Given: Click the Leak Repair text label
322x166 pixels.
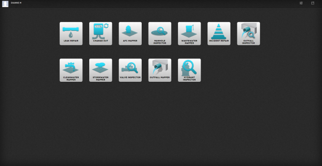Looking at the screenshot, I should [x=71, y=41].
